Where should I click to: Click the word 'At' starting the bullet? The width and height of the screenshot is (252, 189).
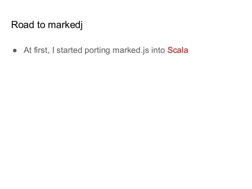[27, 51]
